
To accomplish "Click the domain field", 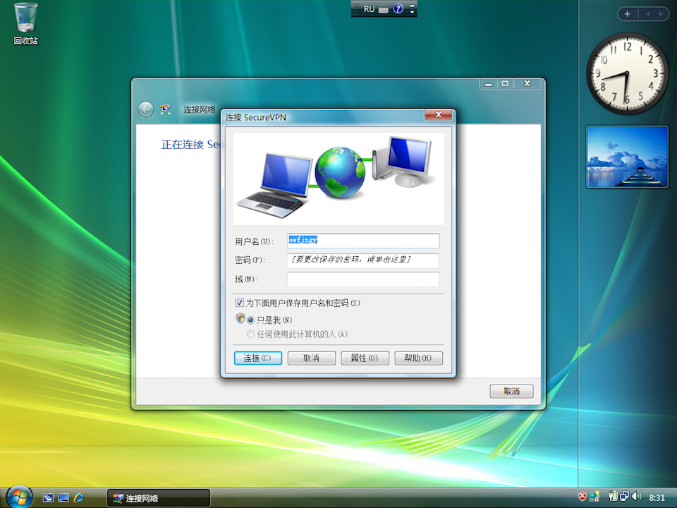I will click(x=363, y=279).
